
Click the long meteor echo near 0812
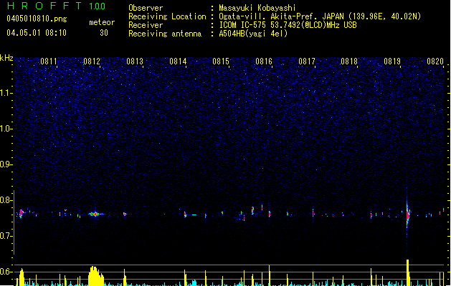(96, 214)
